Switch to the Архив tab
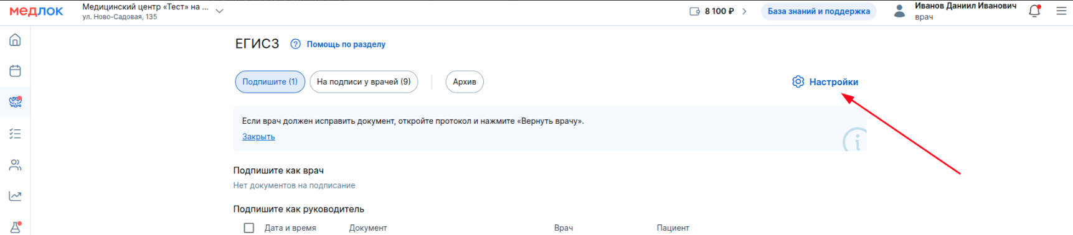The width and height of the screenshot is (1073, 235). 465,82
